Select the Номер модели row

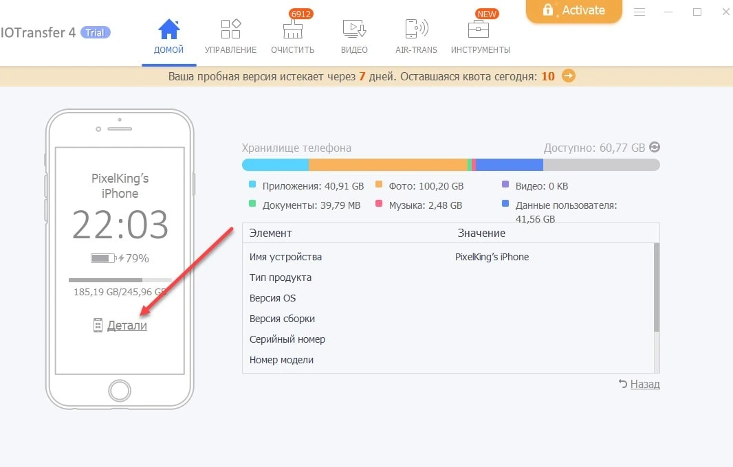click(448, 360)
